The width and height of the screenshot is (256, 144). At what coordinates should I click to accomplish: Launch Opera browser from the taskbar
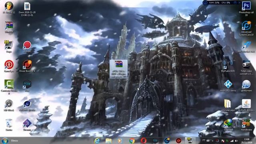pyautogui.click(x=143, y=140)
